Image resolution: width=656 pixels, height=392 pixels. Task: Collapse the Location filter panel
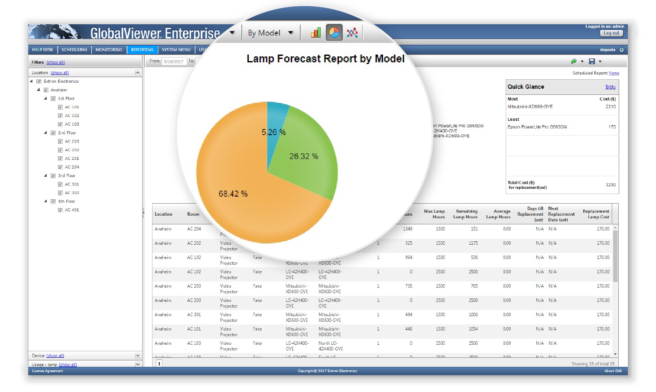point(138,72)
